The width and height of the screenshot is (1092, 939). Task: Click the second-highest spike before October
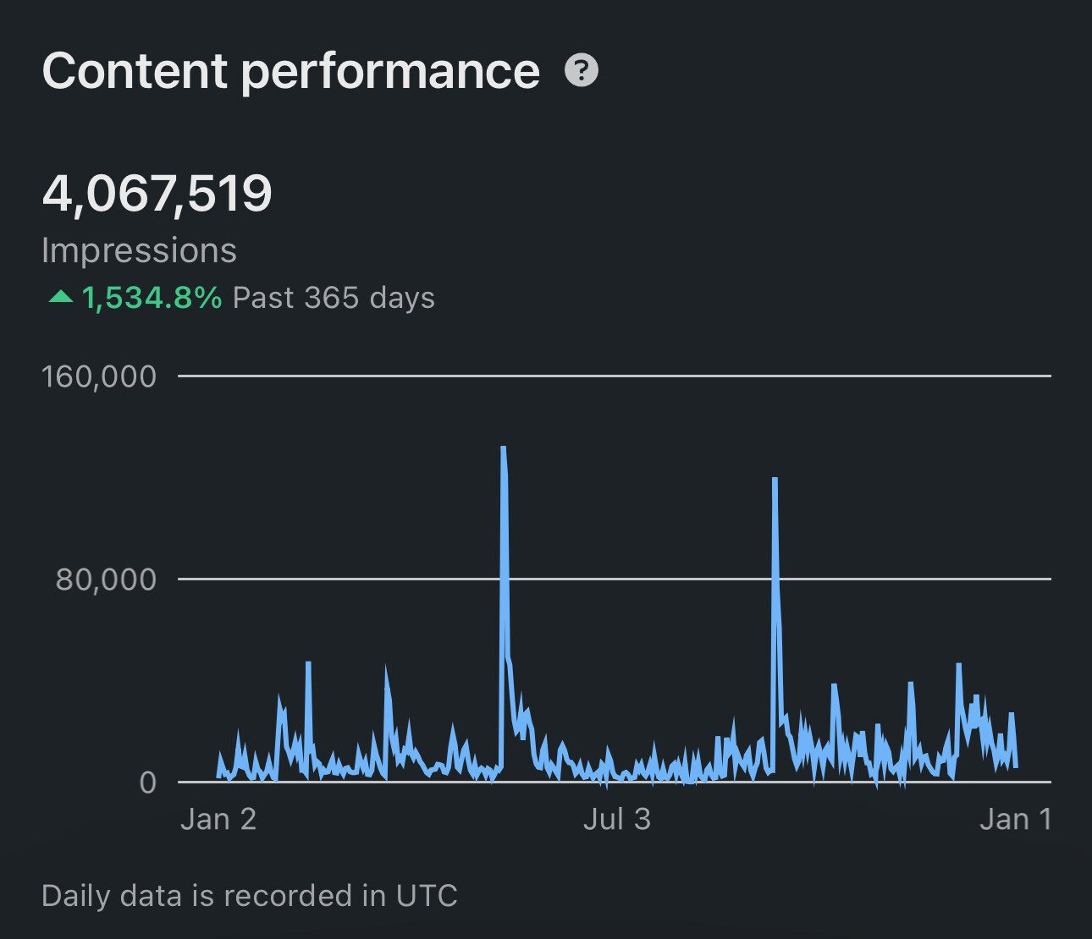click(773, 480)
